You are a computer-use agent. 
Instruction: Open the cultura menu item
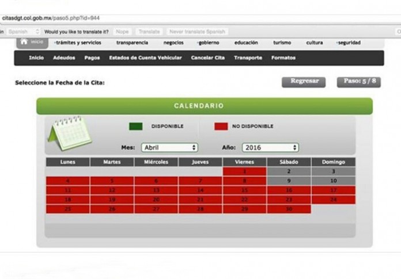[315, 43]
